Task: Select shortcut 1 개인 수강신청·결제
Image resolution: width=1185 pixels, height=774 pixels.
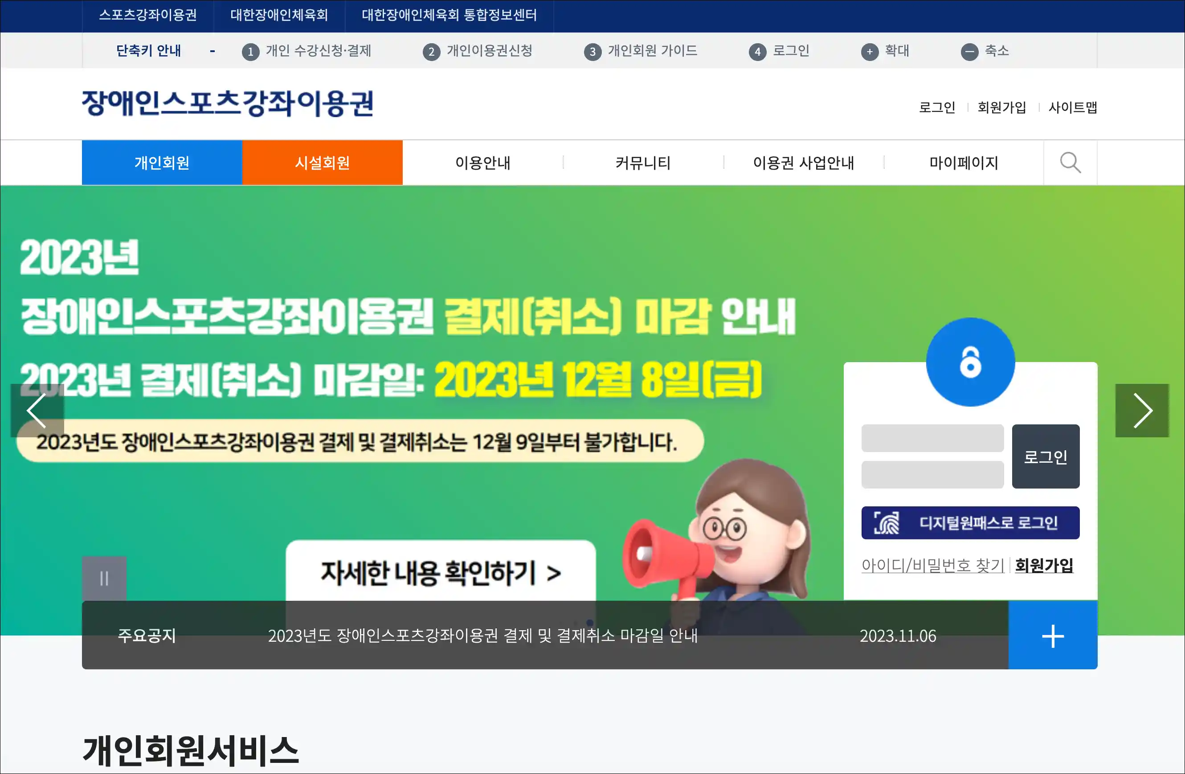Action: (x=306, y=51)
